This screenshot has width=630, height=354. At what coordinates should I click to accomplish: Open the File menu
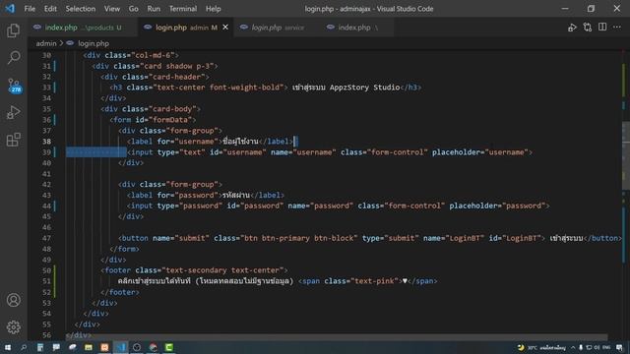(30, 9)
